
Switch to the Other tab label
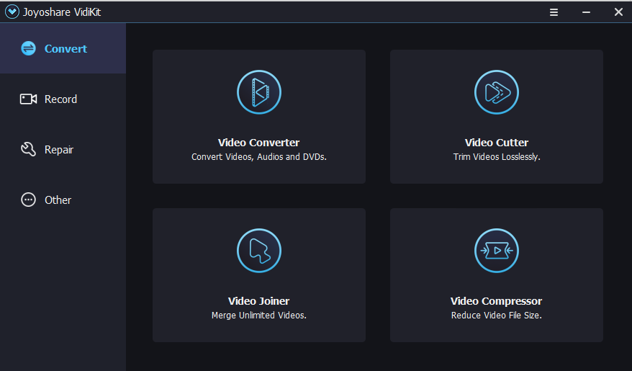[x=58, y=200]
